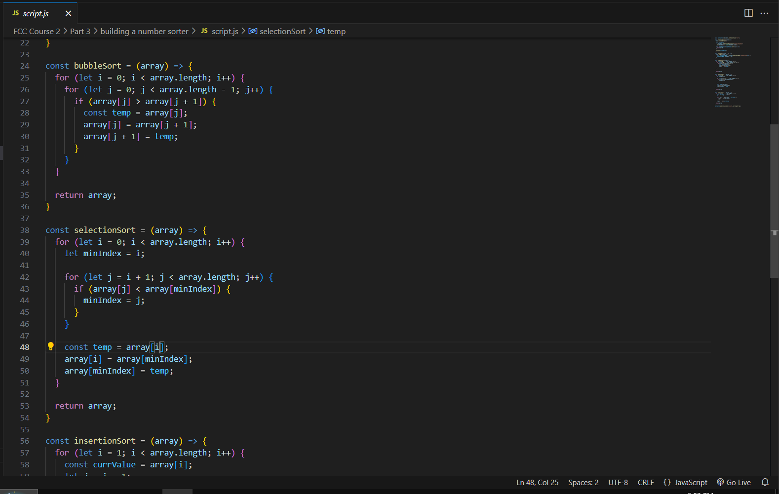Close the script.js editor tab
This screenshot has width=779, height=494.
point(68,13)
